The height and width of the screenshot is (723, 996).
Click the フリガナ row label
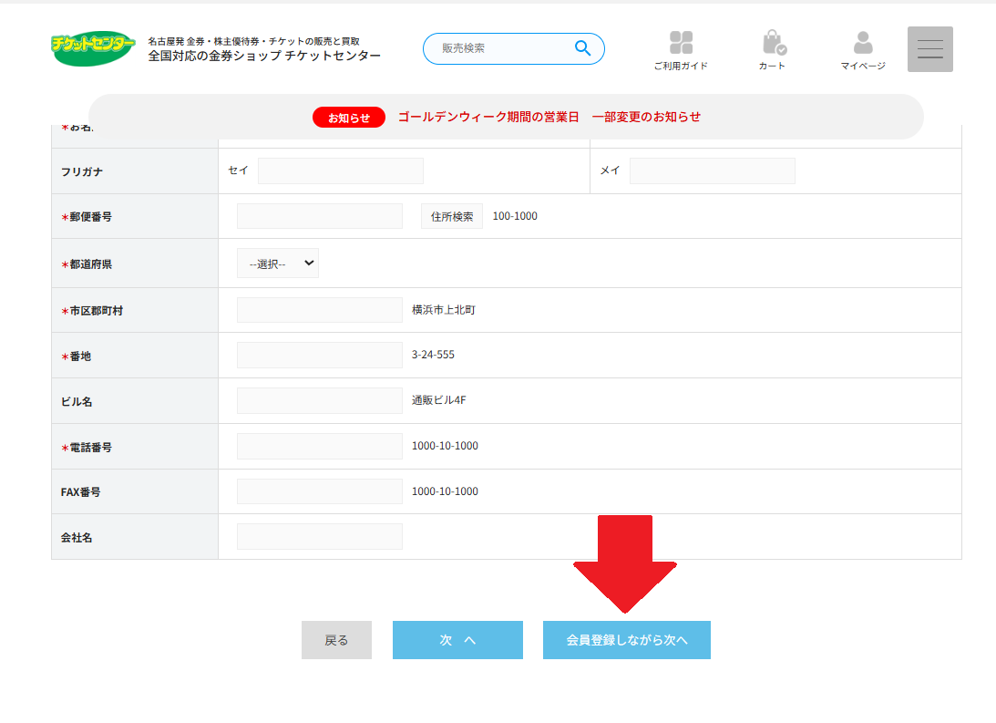pos(82,172)
